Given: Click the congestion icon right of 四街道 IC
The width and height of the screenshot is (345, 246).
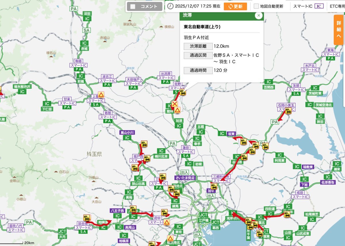Looking at the screenshot, I should point(287,214).
